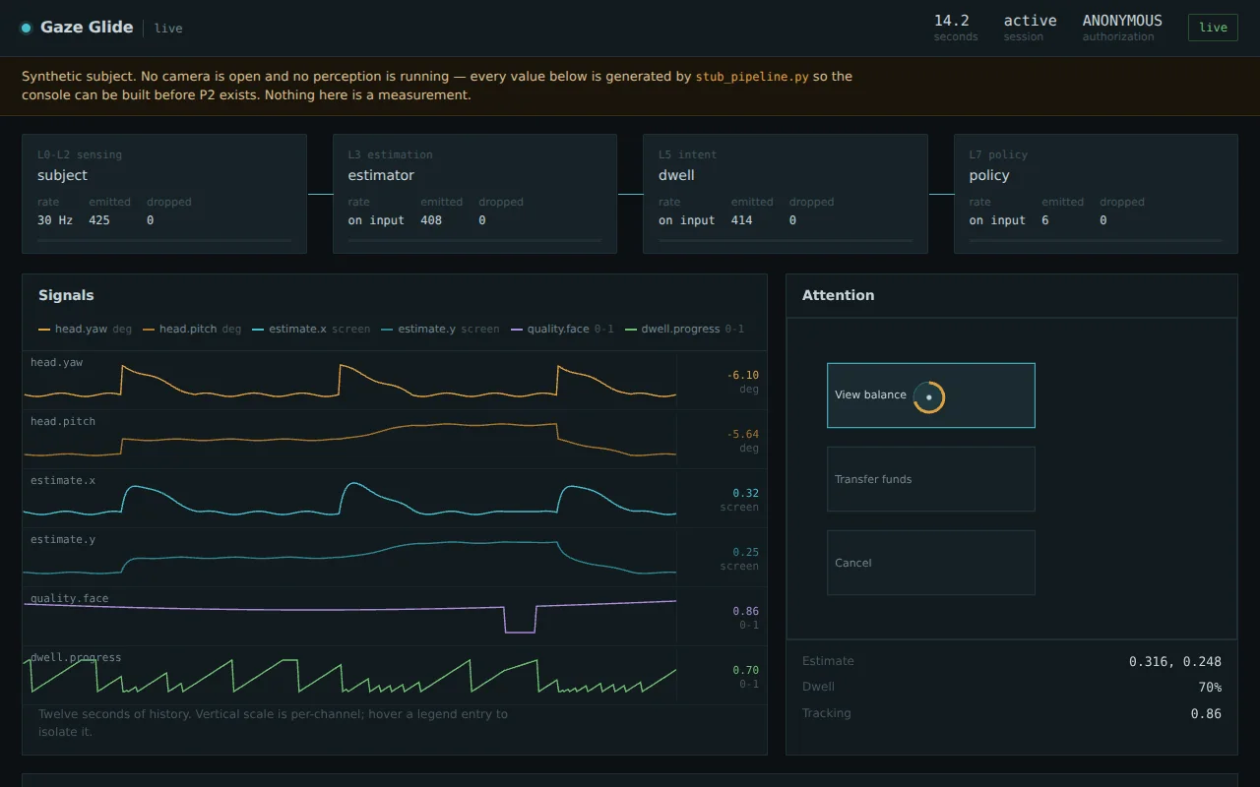Click the Signals panel heading

click(66, 295)
